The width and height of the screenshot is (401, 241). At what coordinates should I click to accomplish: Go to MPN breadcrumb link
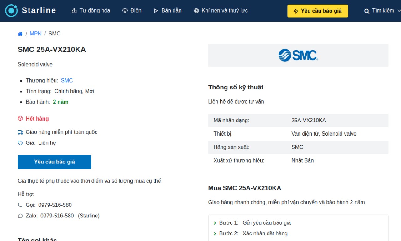pyautogui.click(x=35, y=34)
